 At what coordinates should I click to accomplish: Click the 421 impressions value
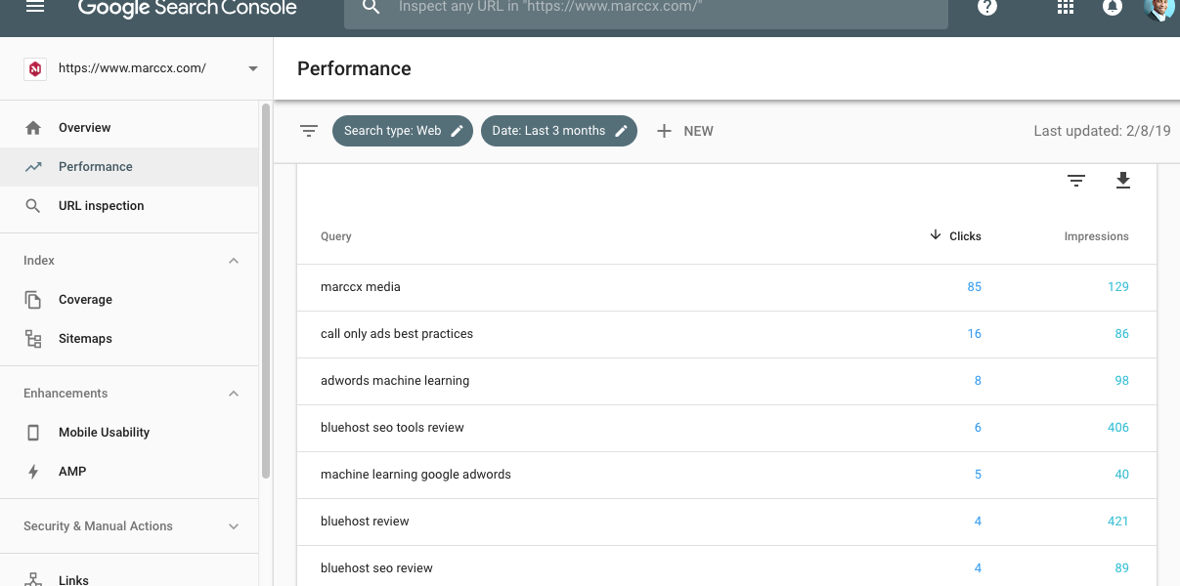[x=1118, y=522]
